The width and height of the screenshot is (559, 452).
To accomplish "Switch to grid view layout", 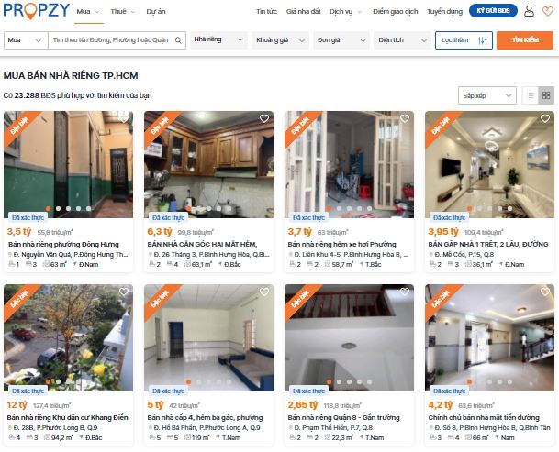I will [546, 95].
